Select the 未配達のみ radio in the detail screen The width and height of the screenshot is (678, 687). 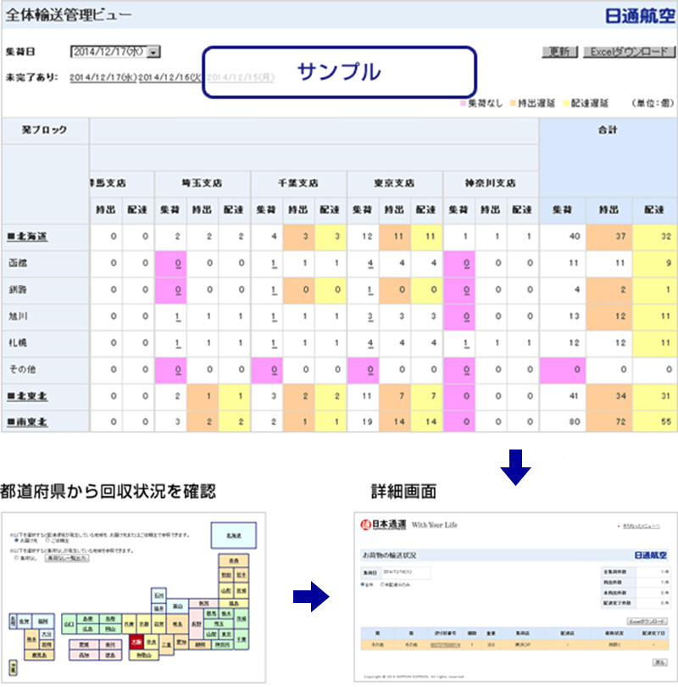pos(382,584)
